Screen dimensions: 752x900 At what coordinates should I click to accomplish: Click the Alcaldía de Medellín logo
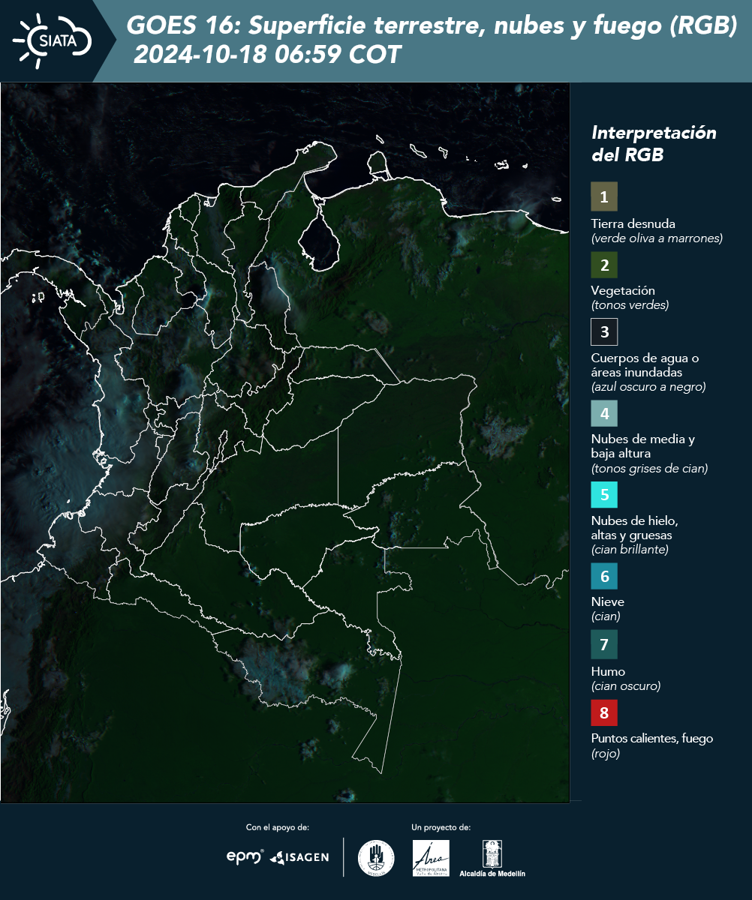click(x=492, y=858)
